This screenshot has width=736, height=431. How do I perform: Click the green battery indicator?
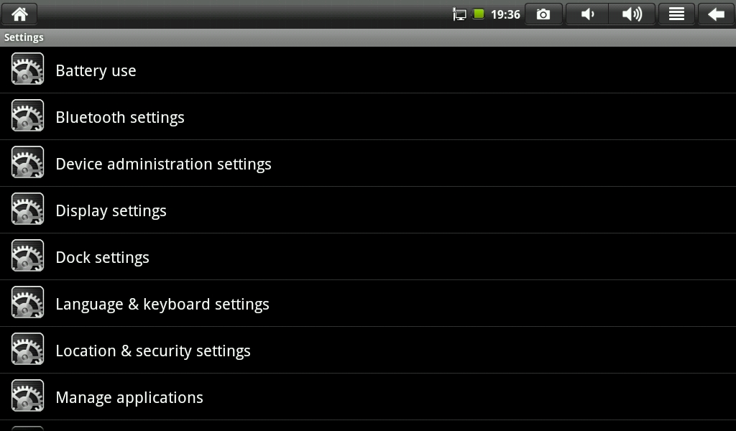pyautogui.click(x=479, y=14)
